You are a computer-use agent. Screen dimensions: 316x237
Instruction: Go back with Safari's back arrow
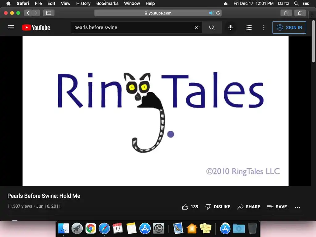point(28,13)
